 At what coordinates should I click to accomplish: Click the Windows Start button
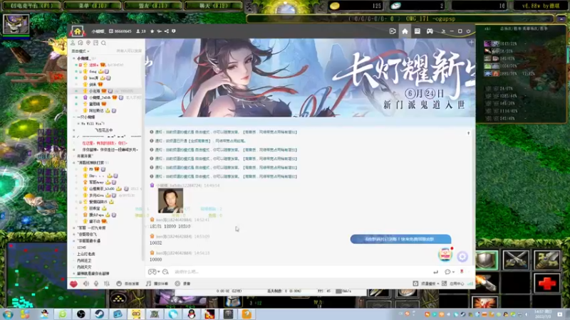pyautogui.click(x=7, y=314)
